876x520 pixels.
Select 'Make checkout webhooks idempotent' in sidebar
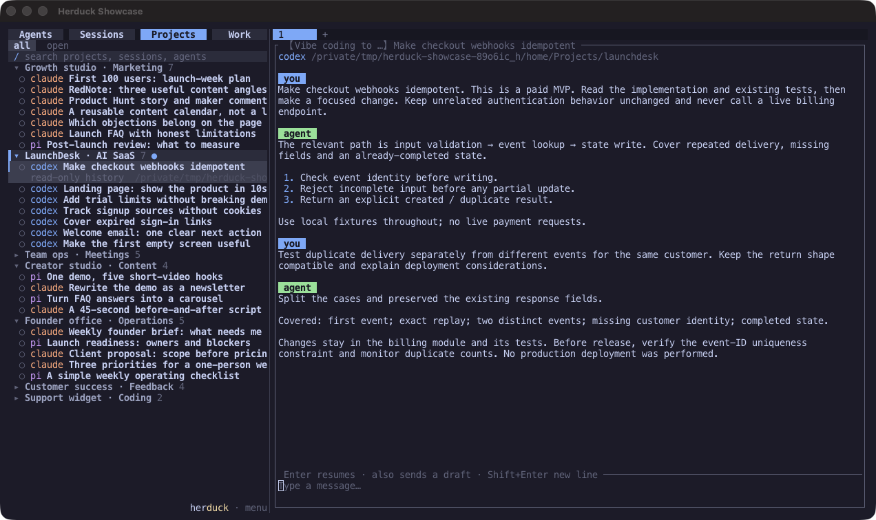[x=138, y=166]
